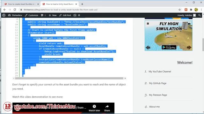Open Howdy, Habibie account menu
Viewport: 204px width, 114px height.
186,15
